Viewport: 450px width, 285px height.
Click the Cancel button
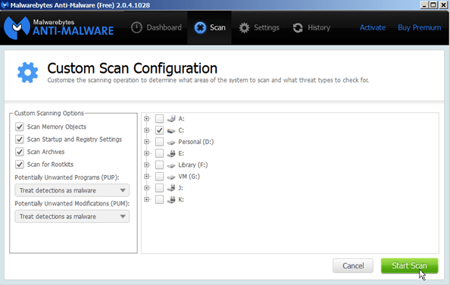[x=353, y=266]
